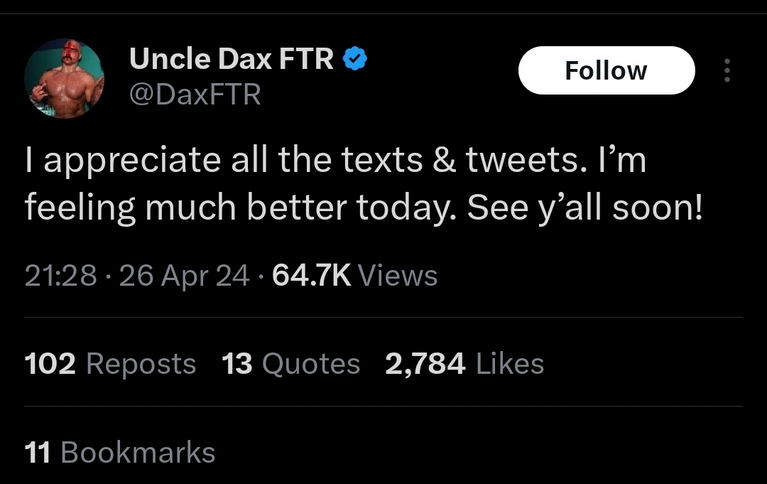Click the 102 repost count number
Viewport: 767px width, 484px height.
pyautogui.click(x=50, y=364)
